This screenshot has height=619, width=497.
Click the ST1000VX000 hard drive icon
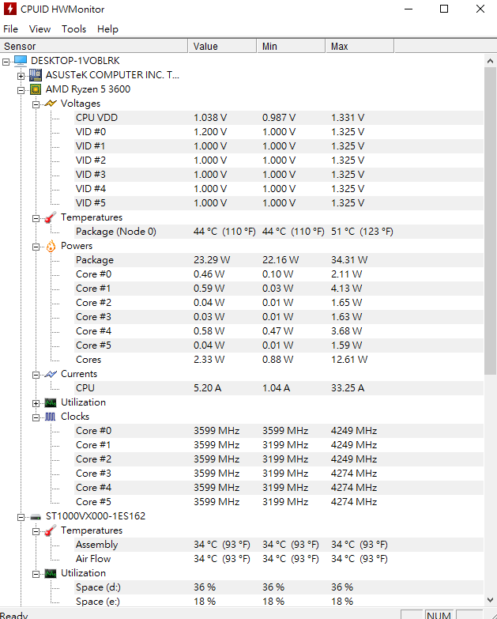[36, 517]
